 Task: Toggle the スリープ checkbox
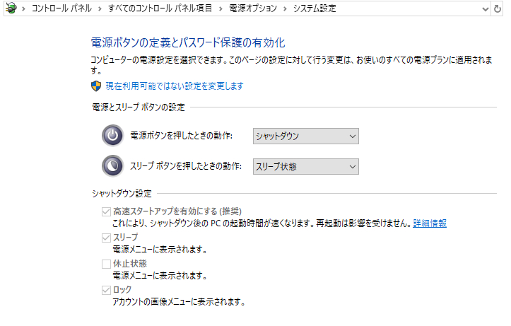[107, 238]
